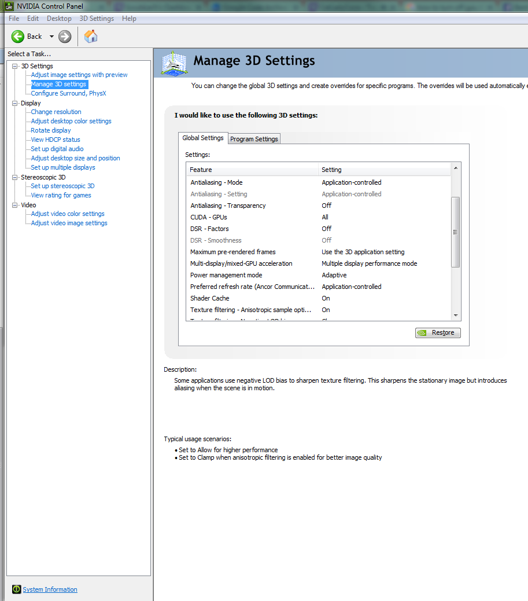
Task: Click the settings list scroll down arrow
Action: click(x=456, y=316)
